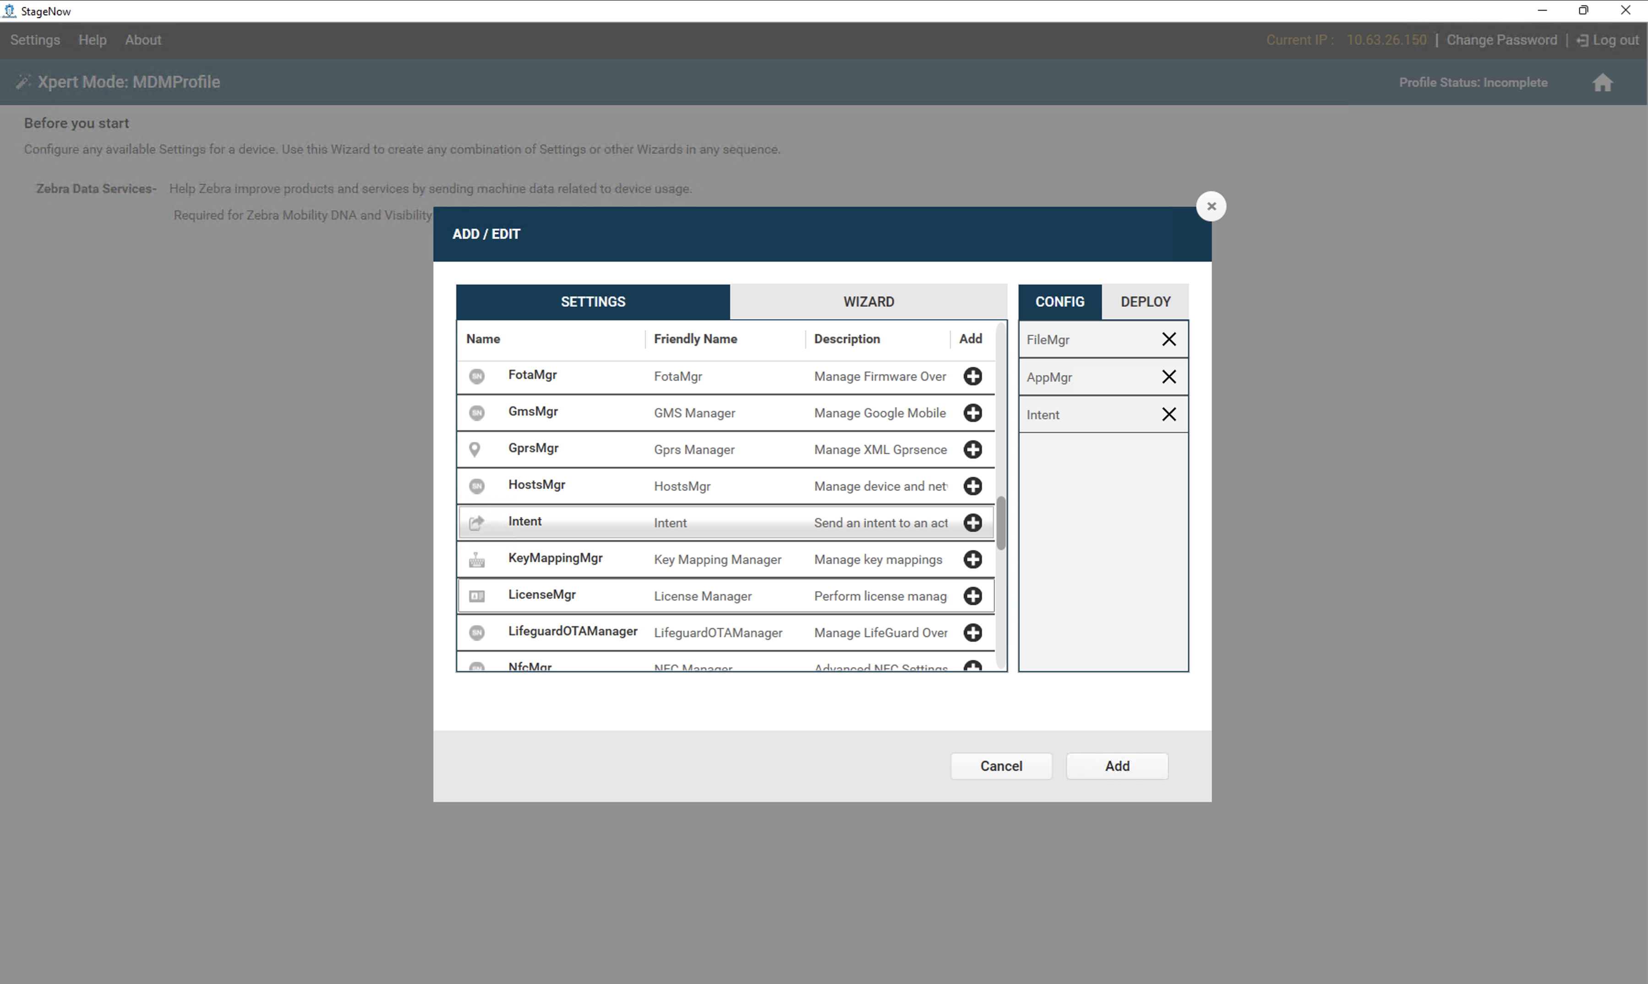The width and height of the screenshot is (1648, 984).
Task: Add FotaMgr using its plus icon
Action: coord(972,376)
